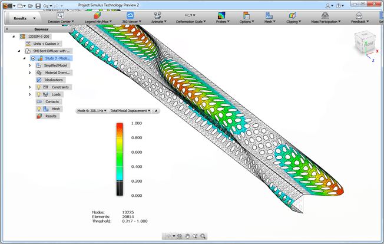Open the Deformation Scale menu

[191, 22]
